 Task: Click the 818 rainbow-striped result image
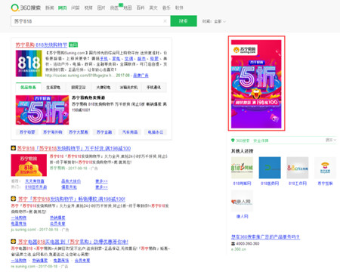tap(29, 63)
